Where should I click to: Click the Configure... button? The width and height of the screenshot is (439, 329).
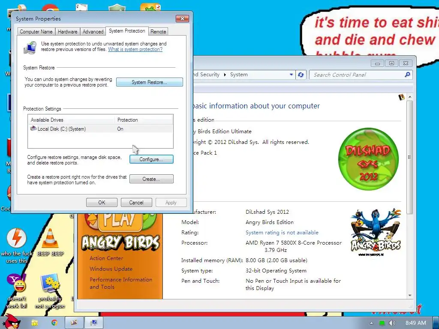151,159
